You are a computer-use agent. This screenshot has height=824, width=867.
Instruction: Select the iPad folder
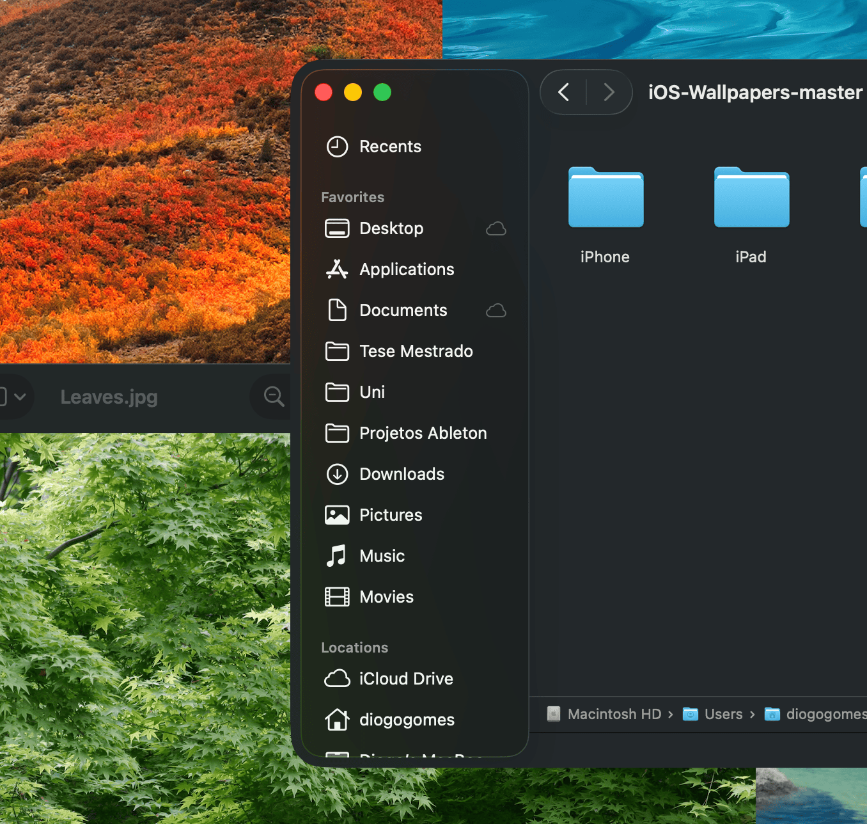pyautogui.click(x=751, y=198)
